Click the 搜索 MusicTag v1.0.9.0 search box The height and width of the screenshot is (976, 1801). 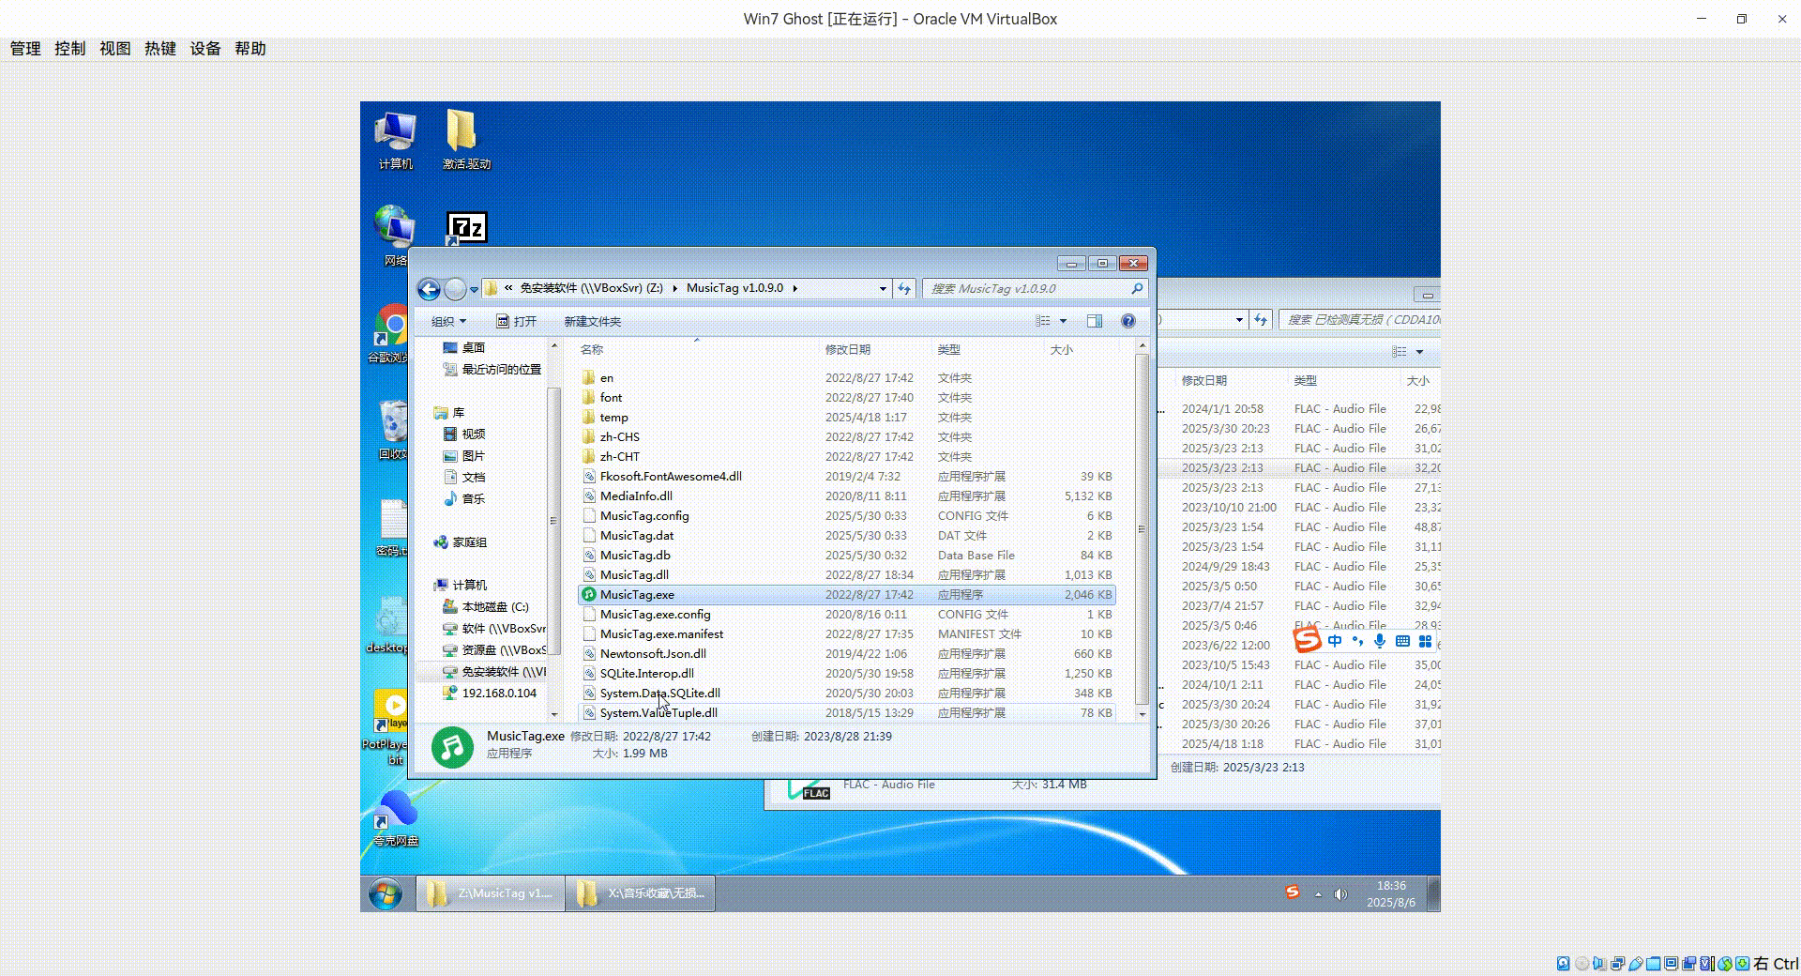coord(1035,289)
